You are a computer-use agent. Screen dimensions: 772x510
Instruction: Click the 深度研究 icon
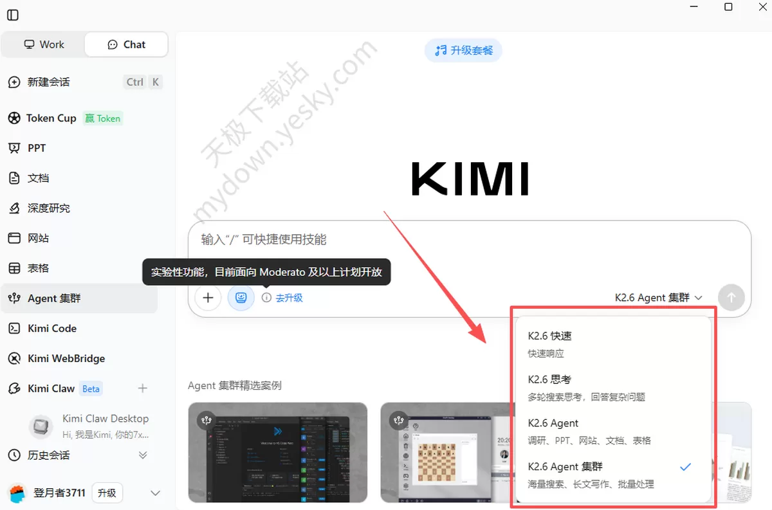[14, 208]
